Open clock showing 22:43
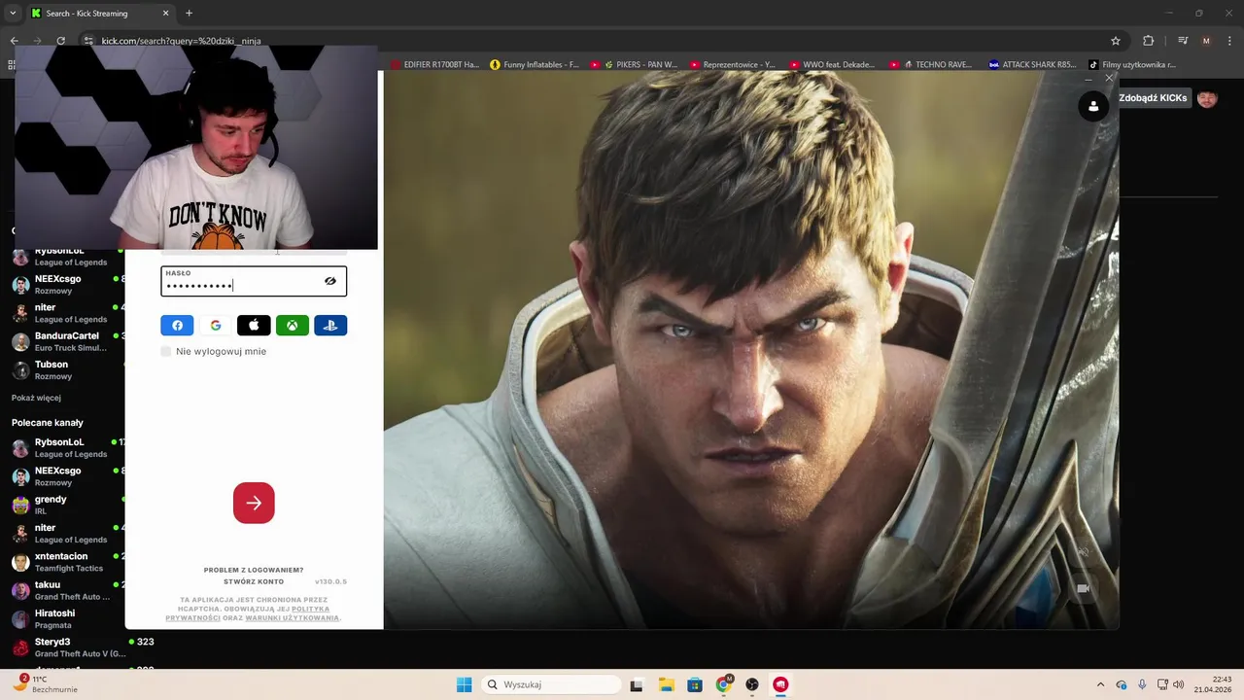The width and height of the screenshot is (1244, 700). click(x=1213, y=684)
